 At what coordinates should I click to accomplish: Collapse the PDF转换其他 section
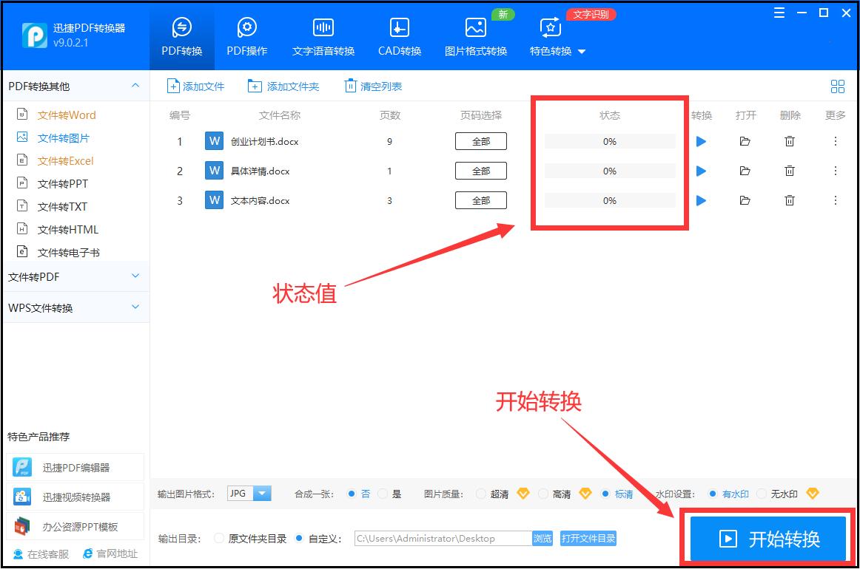click(74, 86)
